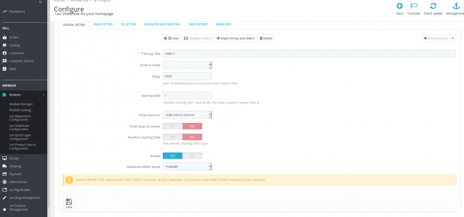Click the Customers person icon
Image resolution: width=464 pixels, height=217 pixels.
4,53
